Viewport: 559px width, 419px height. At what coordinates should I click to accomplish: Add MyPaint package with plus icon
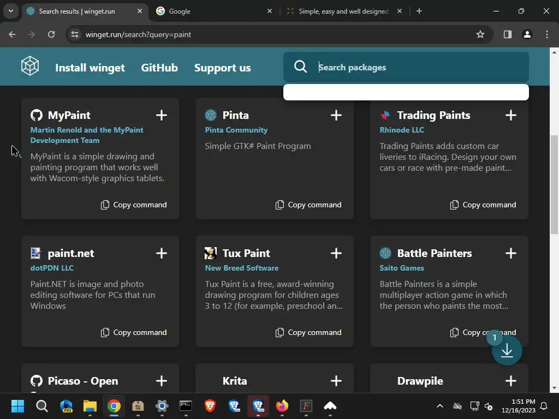[x=162, y=115]
